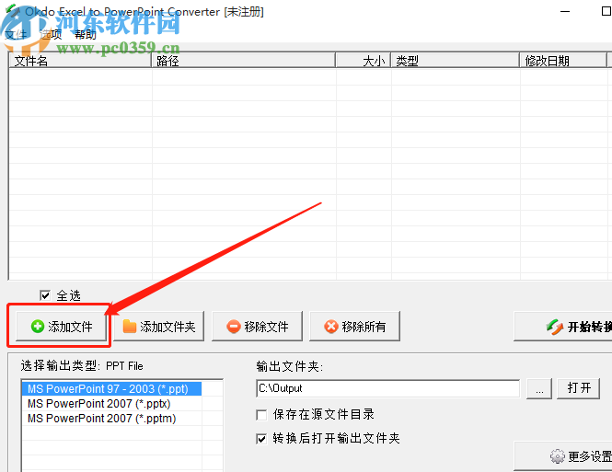The width and height of the screenshot is (612, 472).
Task: Sort by the 文件名 column header
Action: (80, 61)
